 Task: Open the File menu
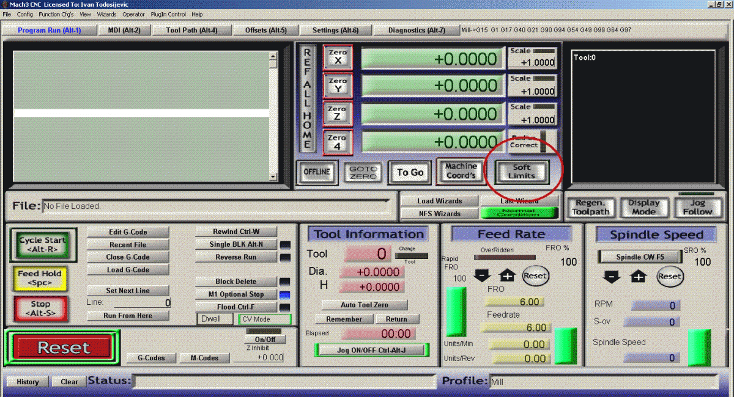pyautogui.click(x=7, y=14)
